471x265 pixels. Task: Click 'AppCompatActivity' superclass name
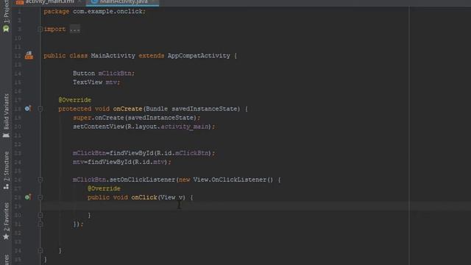tap(199, 56)
